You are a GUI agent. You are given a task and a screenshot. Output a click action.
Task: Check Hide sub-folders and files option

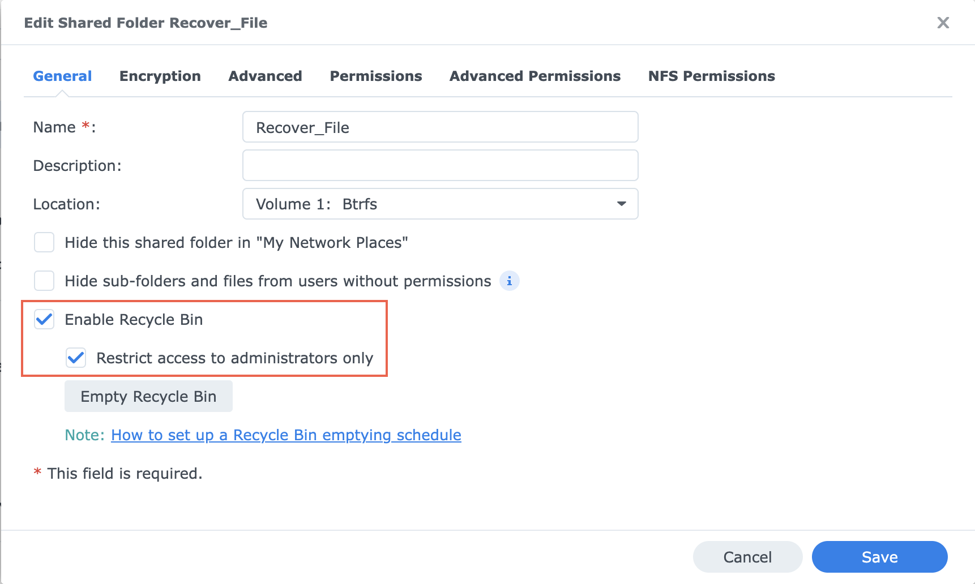coord(44,281)
